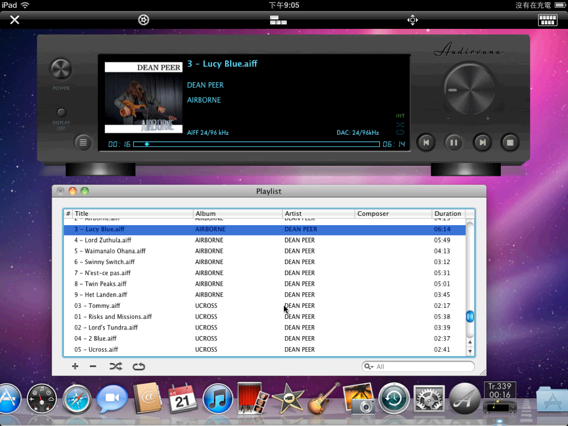This screenshot has height=426, width=568.
Task: Select the '5 – Waimanalo Ohana.aiff' track
Action: click(x=265, y=251)
